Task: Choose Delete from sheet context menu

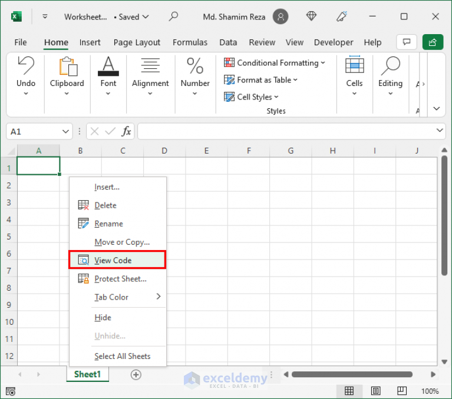Action: [x=118, y=205]
